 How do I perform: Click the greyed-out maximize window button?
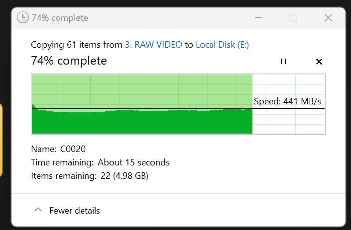(x=293, y=18)
